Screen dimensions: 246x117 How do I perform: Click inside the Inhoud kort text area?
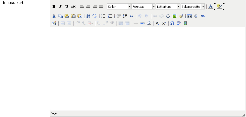click(148, 69)
